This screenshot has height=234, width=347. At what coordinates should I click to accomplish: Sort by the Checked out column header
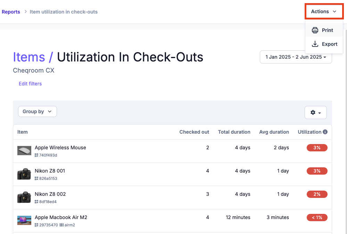(x=194, y=132)
